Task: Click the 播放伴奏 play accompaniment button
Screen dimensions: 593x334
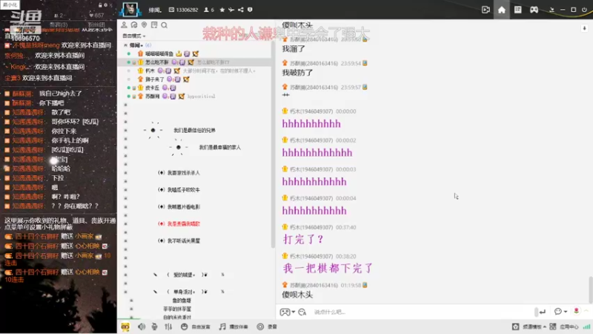Action: (233, 327)
